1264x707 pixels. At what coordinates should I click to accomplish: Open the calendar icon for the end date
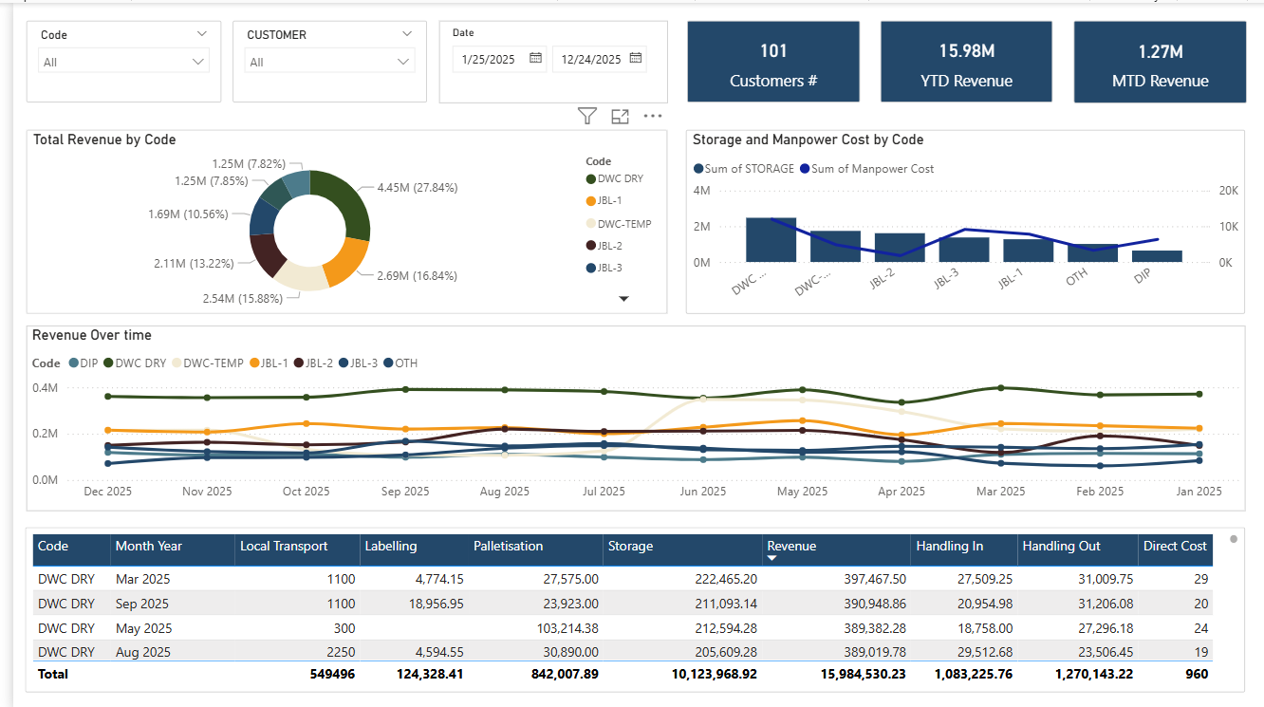(638, 58)
